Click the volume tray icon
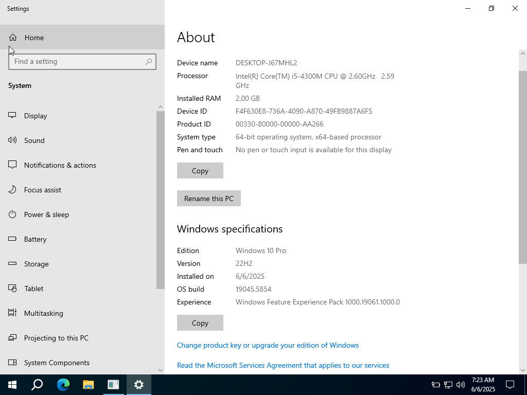 (461, 385)
